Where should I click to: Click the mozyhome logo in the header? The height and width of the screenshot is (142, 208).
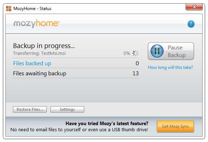coord(37,23)
